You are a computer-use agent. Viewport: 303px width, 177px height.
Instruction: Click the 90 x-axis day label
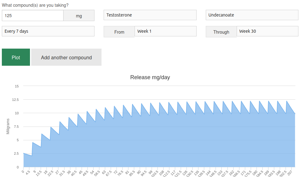139,172
